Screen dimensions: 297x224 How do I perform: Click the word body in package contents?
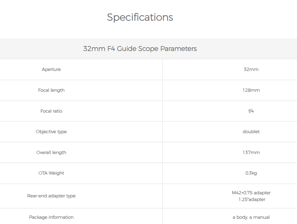coord(241,217)
